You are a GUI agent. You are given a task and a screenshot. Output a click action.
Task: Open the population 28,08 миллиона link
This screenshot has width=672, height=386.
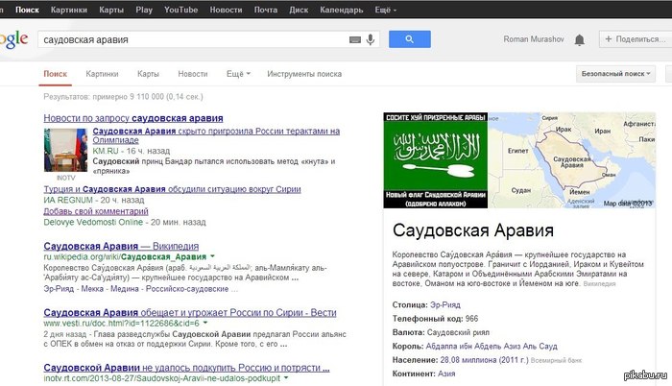[484, 360]
